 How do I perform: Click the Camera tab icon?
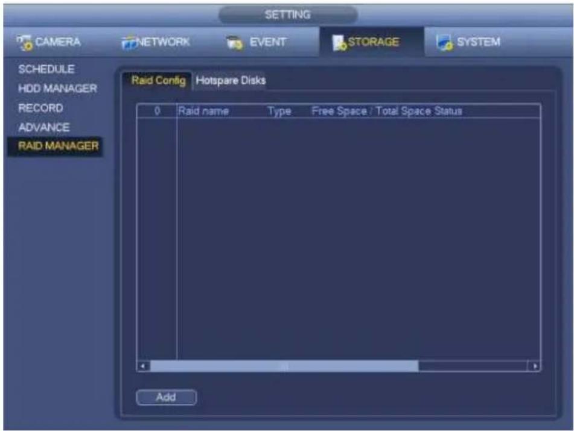point(24,43)
